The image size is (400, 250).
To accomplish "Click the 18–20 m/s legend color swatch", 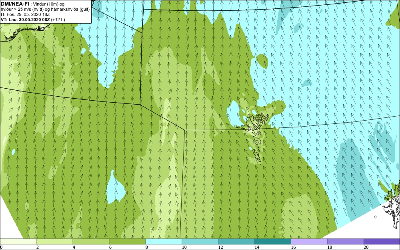I will click(346, 242).
